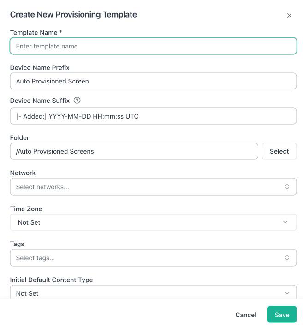
Task: Click the Time Zone chevron arrow
Action: pyautogui.click(x=285, y=222)
